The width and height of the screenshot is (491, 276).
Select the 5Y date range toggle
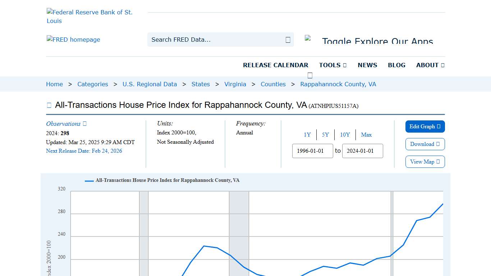(325, 135)
